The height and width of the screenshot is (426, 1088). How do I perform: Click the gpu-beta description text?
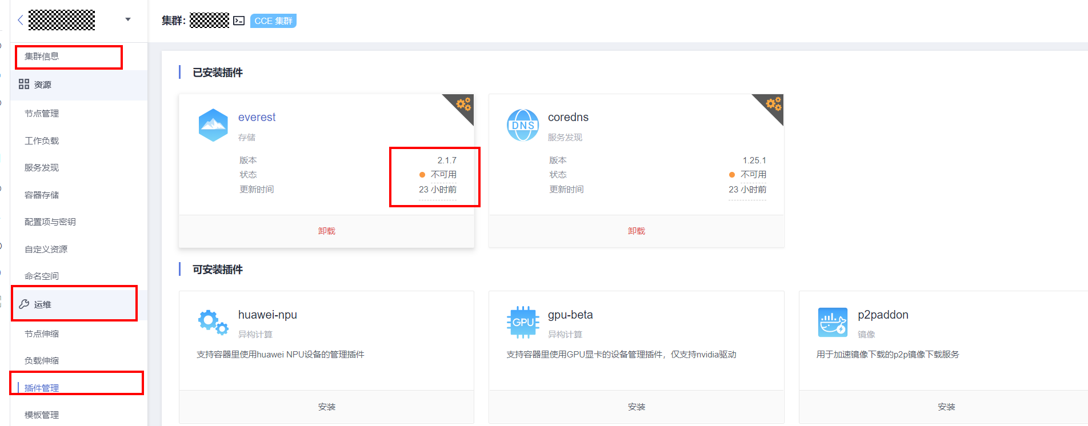pyautogui.click(x=621, y=355)
